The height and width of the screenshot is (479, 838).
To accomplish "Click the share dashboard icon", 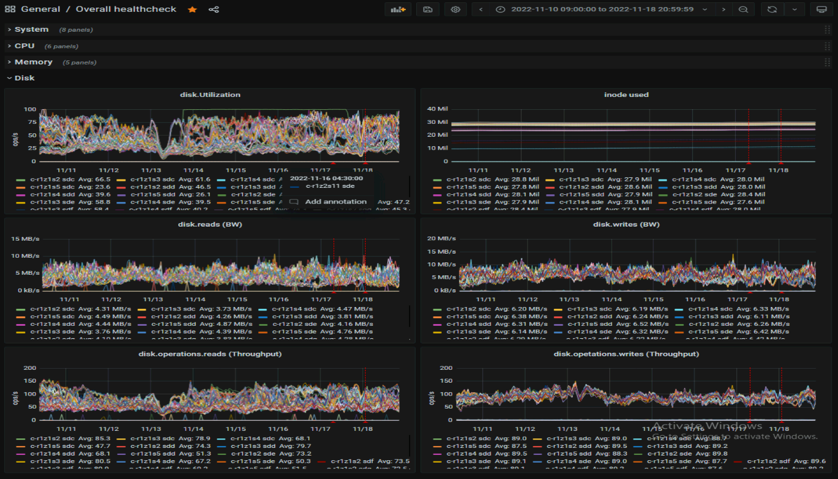I will click(213, 9).
